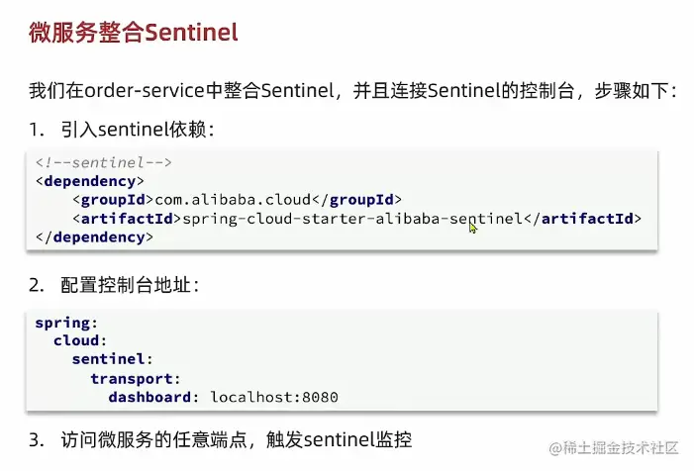Click the transport: key in YAML
The image size is (694, 471).
tap(136, 379)
